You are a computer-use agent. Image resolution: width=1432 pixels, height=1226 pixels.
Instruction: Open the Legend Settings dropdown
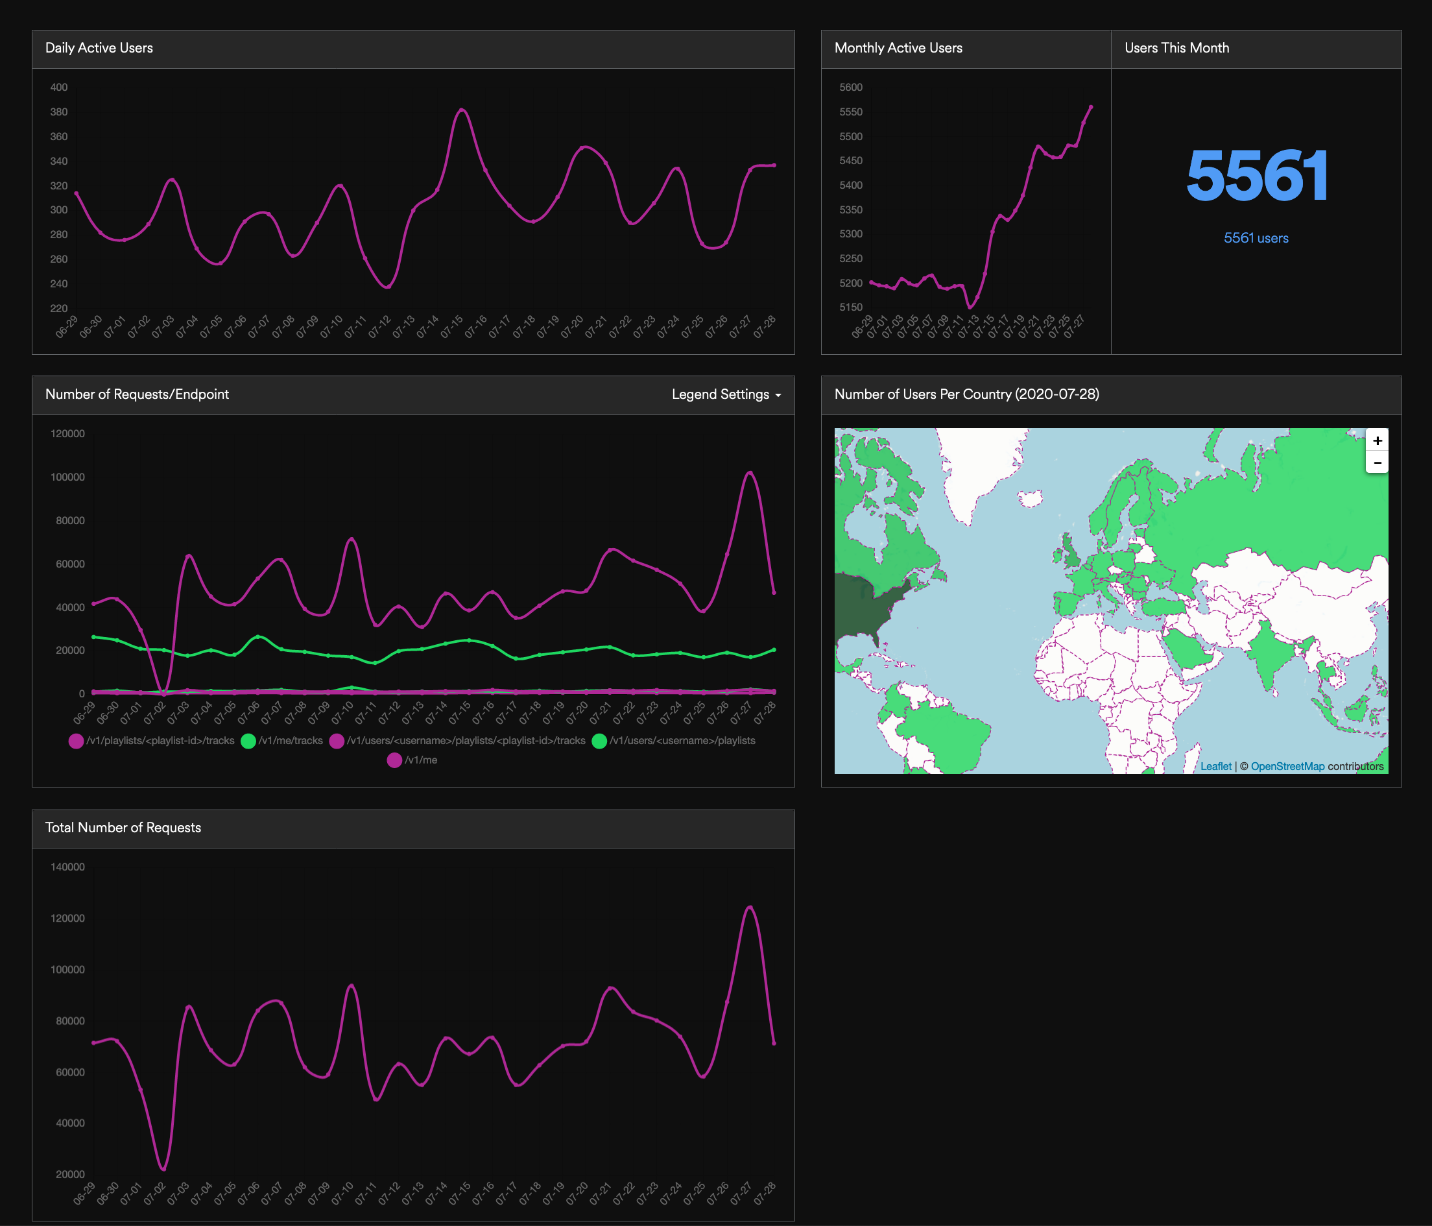[726, 394]
